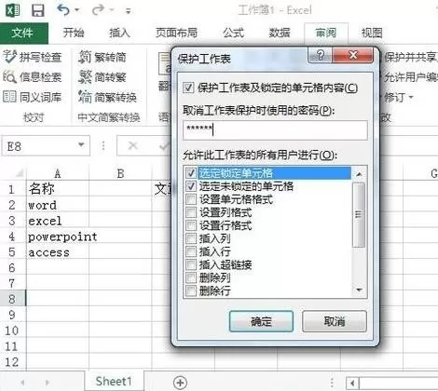This screenshot has height=391, width=438.
Task: Switch to the 公式 ribbon tab
Action: click(234, 33)
